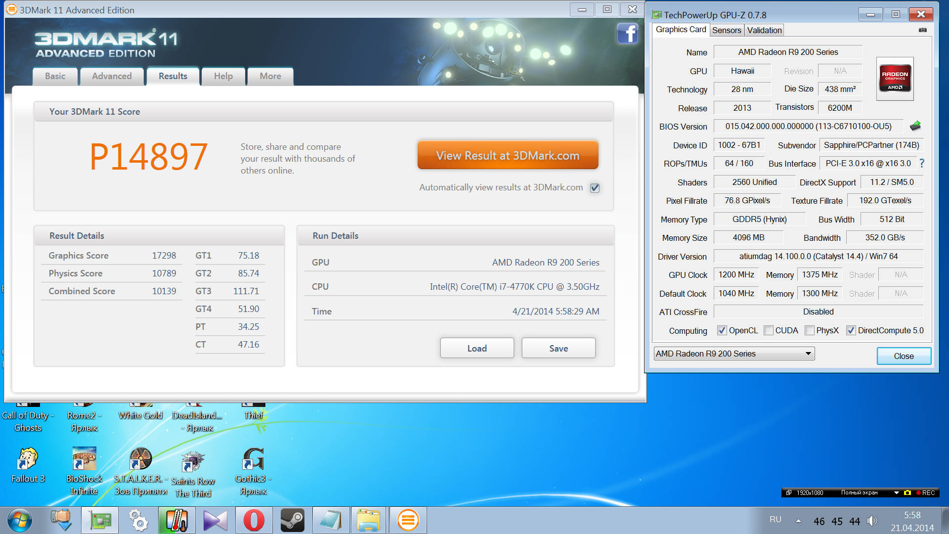949x534 pixels.
Task: Expand the recorder screen mode dropdown arrow
Action: (896, 492)
